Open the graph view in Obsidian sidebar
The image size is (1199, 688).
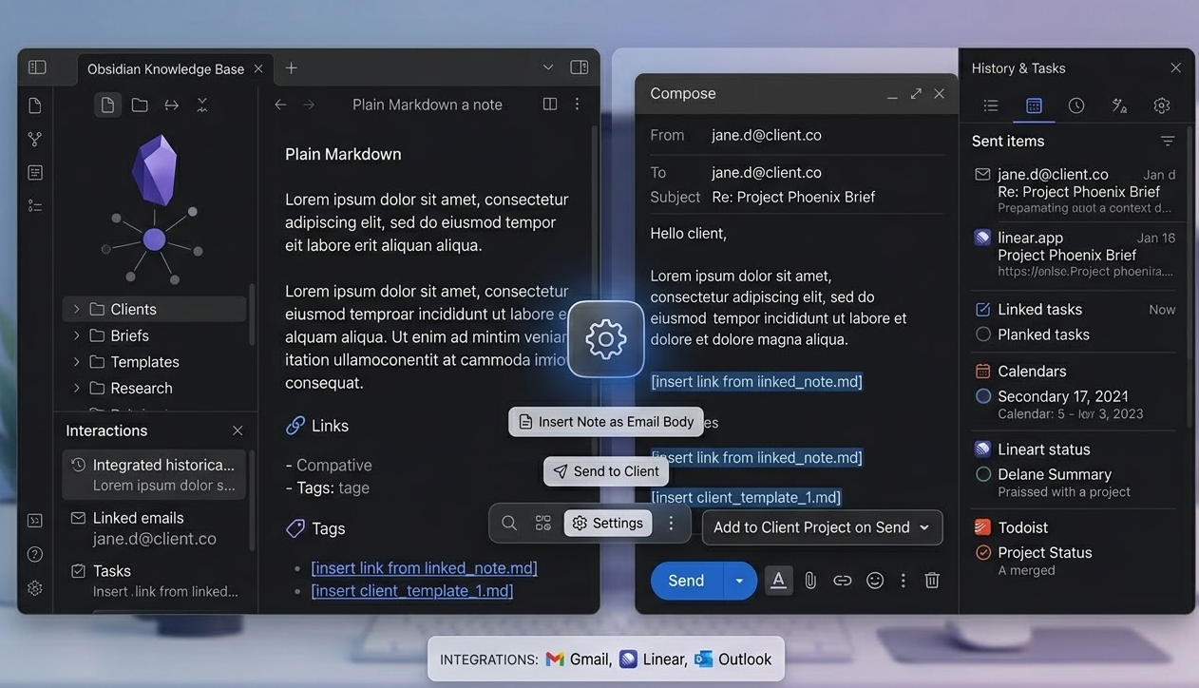point(34,139)
